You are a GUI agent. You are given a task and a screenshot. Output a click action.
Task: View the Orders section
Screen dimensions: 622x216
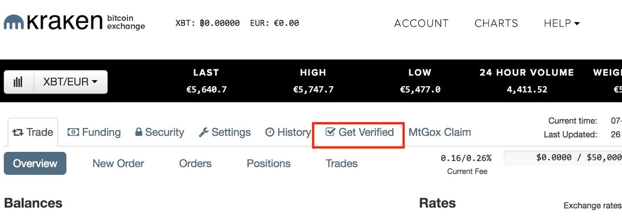195,164
